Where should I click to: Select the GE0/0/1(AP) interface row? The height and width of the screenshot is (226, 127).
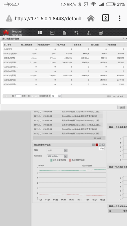pyautogui.click(x=65, y=58)
